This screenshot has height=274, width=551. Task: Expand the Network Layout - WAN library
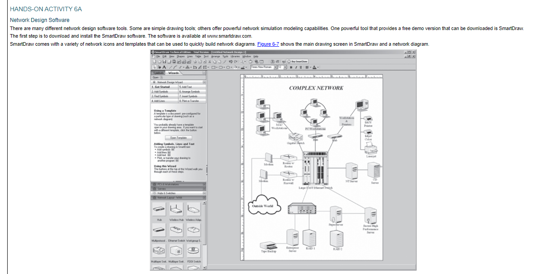click(x=178, y=198)
